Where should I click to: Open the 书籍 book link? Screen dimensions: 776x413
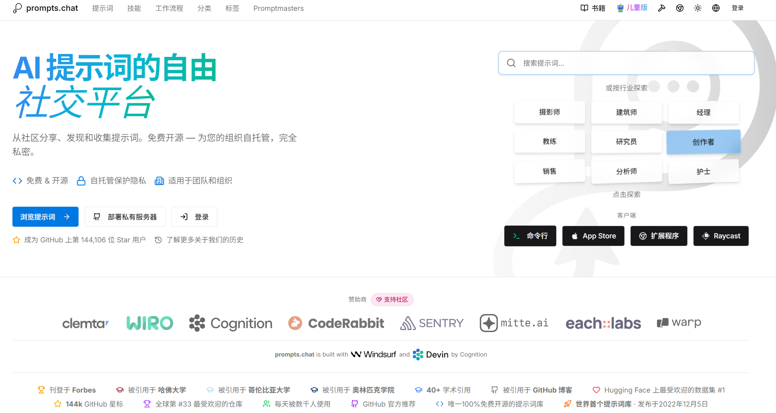(593, 8)
